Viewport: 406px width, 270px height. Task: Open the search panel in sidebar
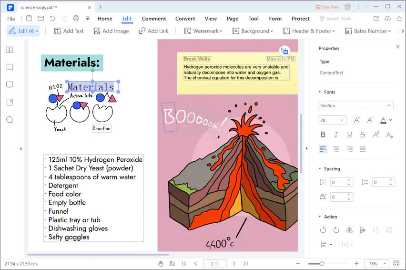coord(10,120)
